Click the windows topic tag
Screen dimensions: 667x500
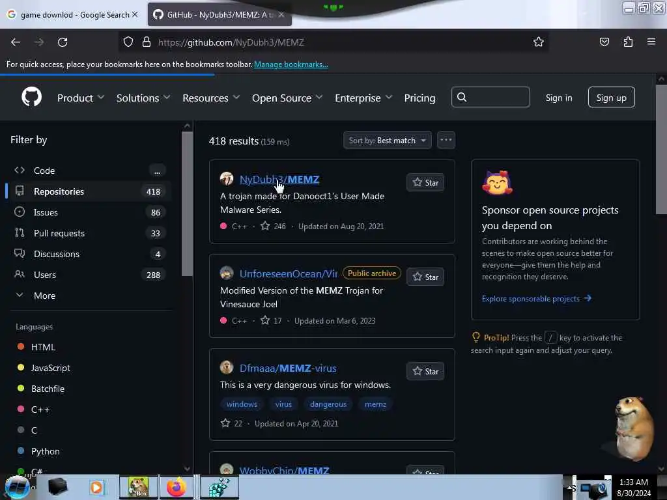[x=242, y=404]
